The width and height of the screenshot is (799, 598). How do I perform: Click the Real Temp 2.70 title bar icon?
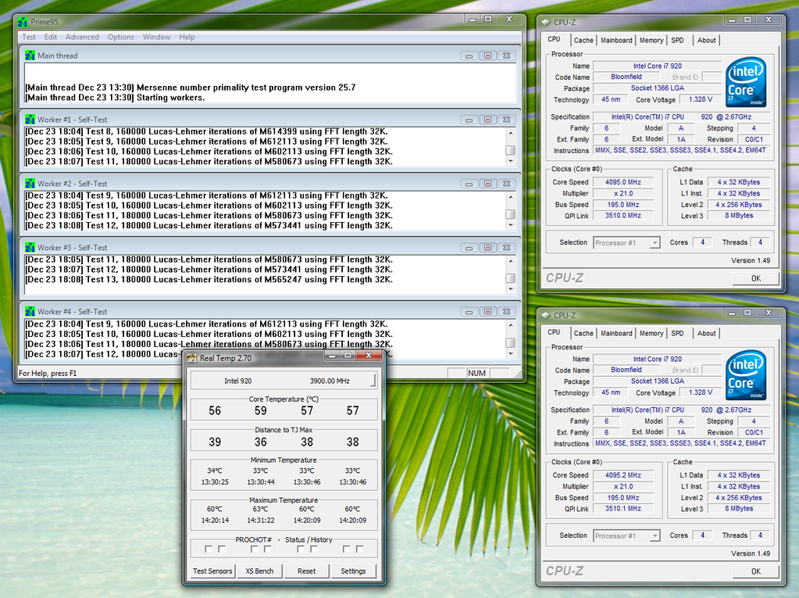(x=191, y=358)
